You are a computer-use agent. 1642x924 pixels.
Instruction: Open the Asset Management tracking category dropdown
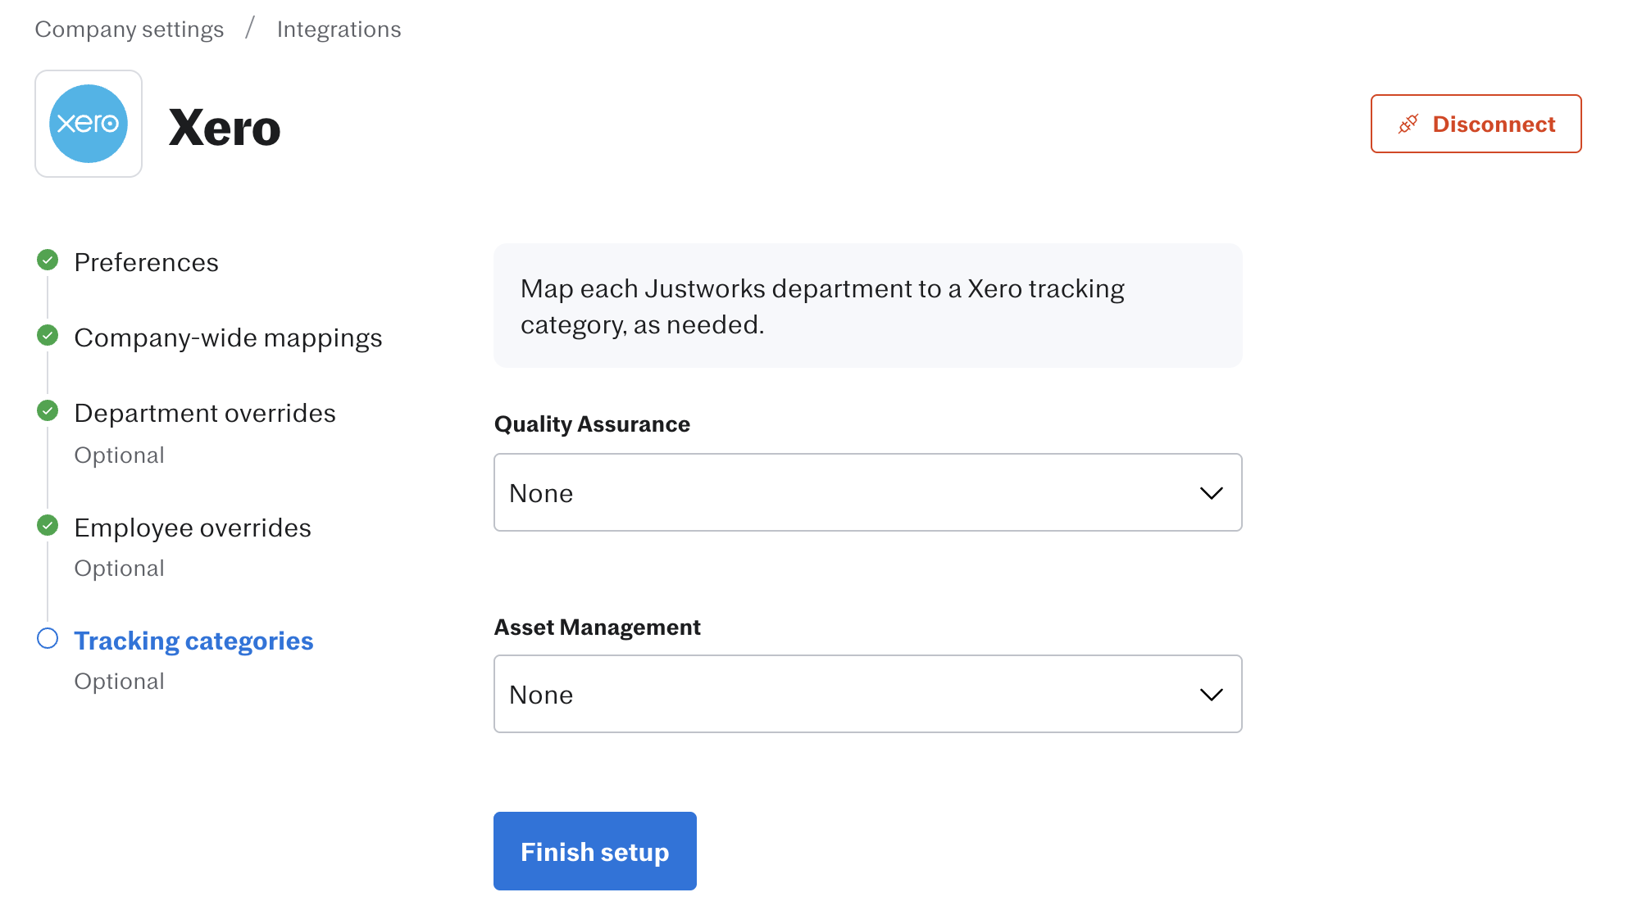pos(868,694)
